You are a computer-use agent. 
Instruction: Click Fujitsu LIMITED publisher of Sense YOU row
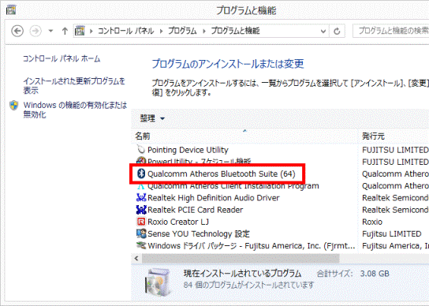tap(391, 234)
